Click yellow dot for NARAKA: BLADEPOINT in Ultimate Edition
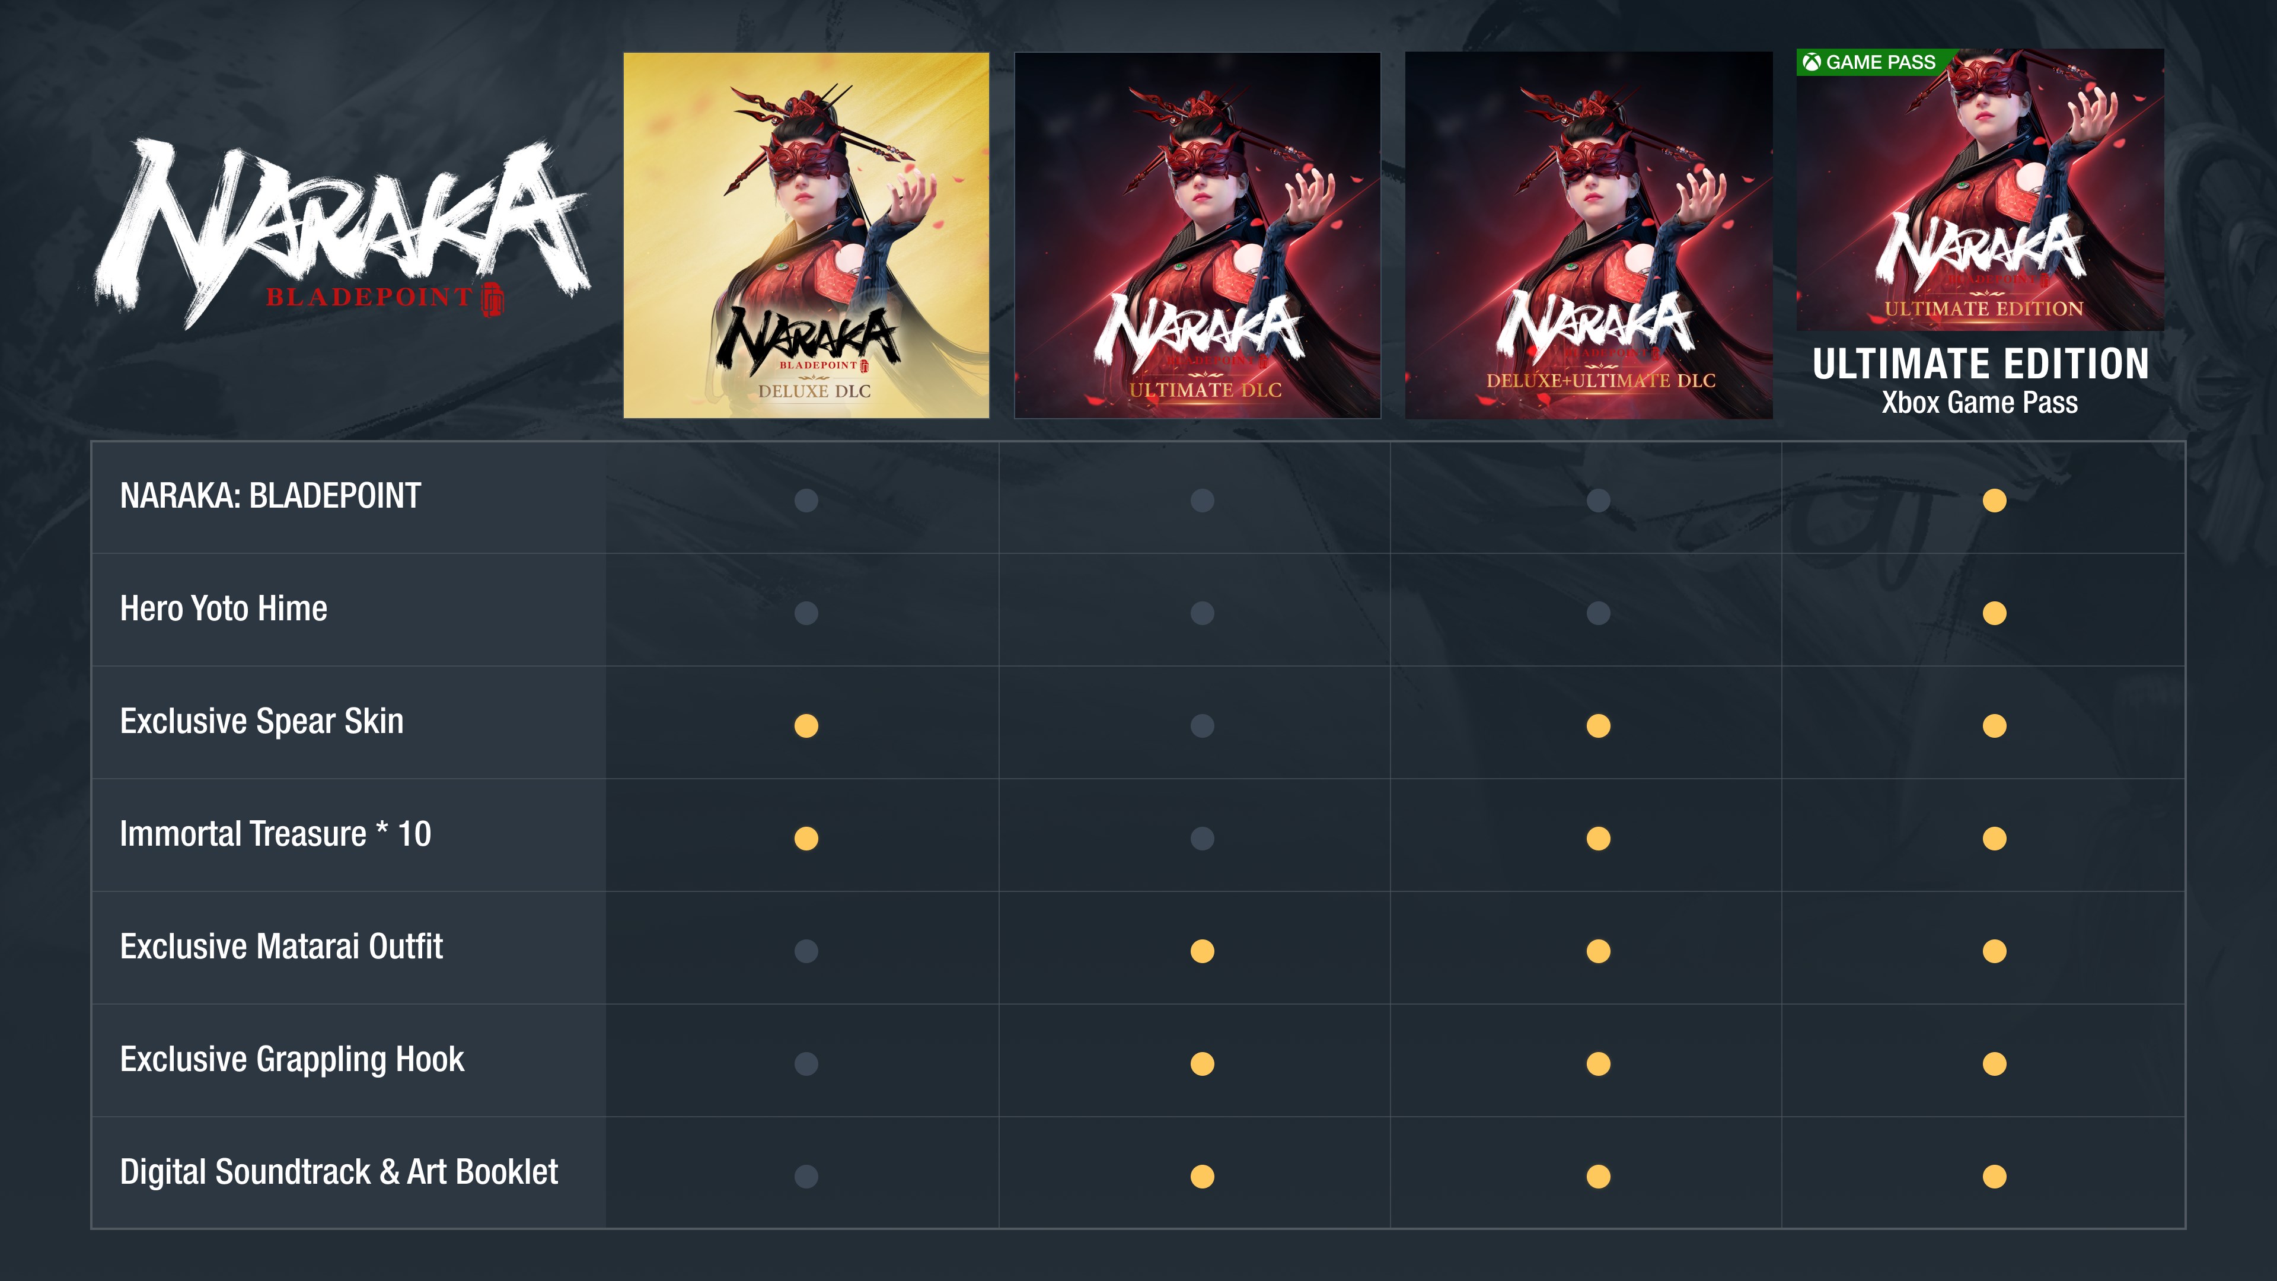 click(x=1994, y=501)
